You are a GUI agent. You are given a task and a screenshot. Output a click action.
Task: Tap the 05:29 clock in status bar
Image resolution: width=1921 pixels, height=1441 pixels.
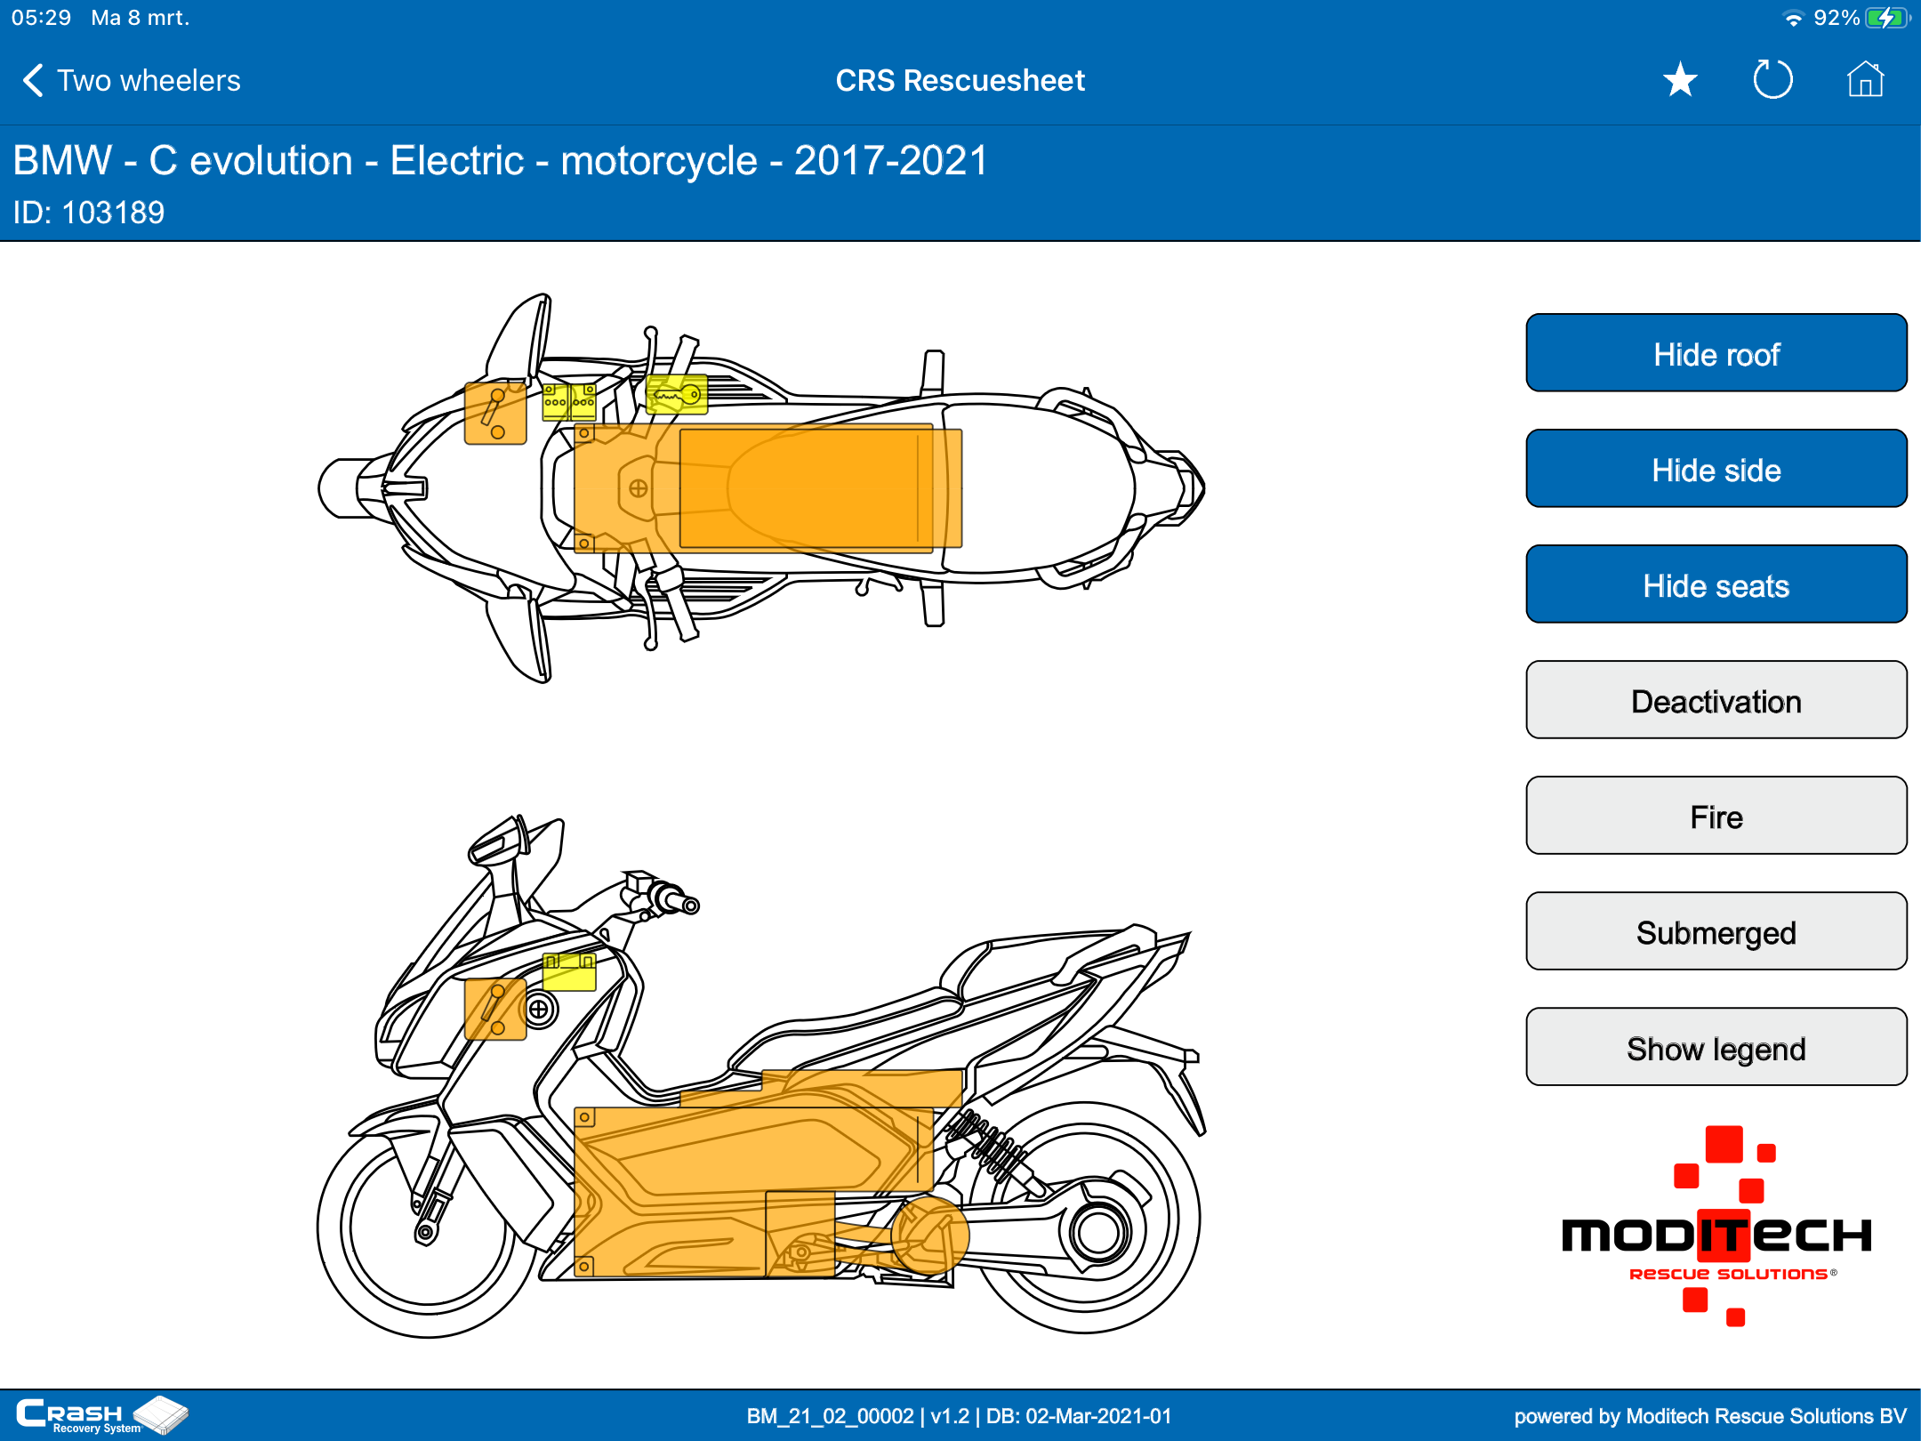41,18
